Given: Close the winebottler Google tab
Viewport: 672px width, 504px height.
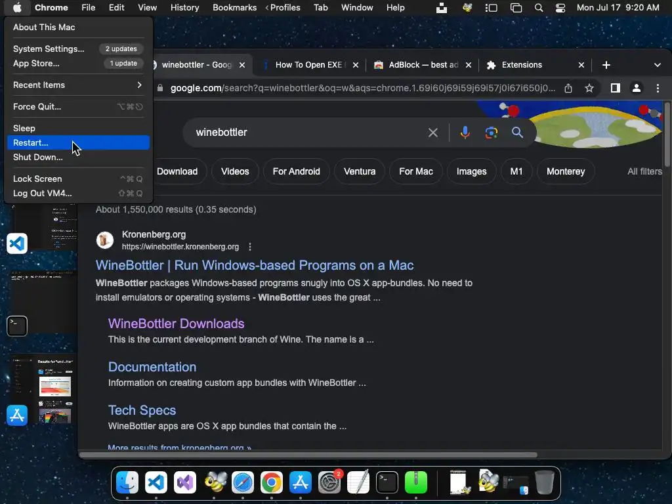Looking at the screenshot, I should click(x=242, y=65).
